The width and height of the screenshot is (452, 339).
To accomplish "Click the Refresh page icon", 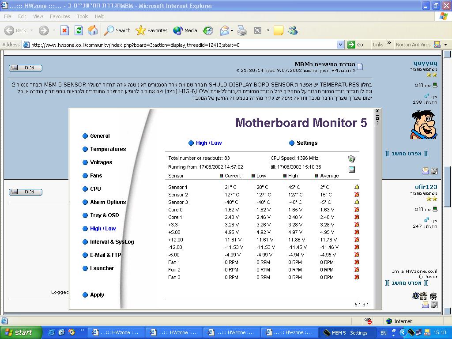I will 79,30.
